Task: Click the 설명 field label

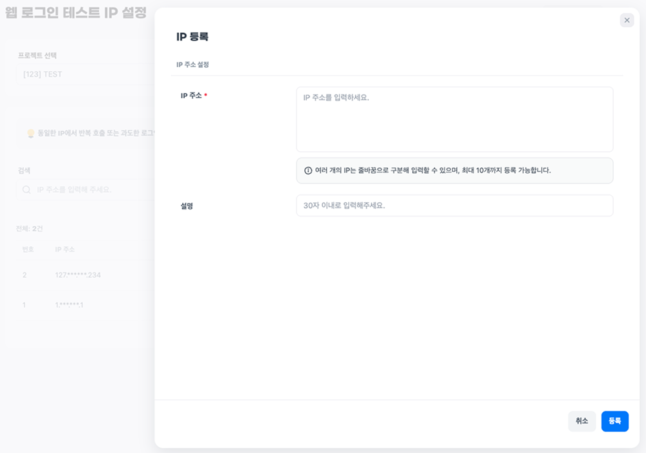Action: (187, 206)
